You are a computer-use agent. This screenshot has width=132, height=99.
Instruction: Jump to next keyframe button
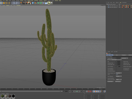pyautogui.click(x=81, y=91)
